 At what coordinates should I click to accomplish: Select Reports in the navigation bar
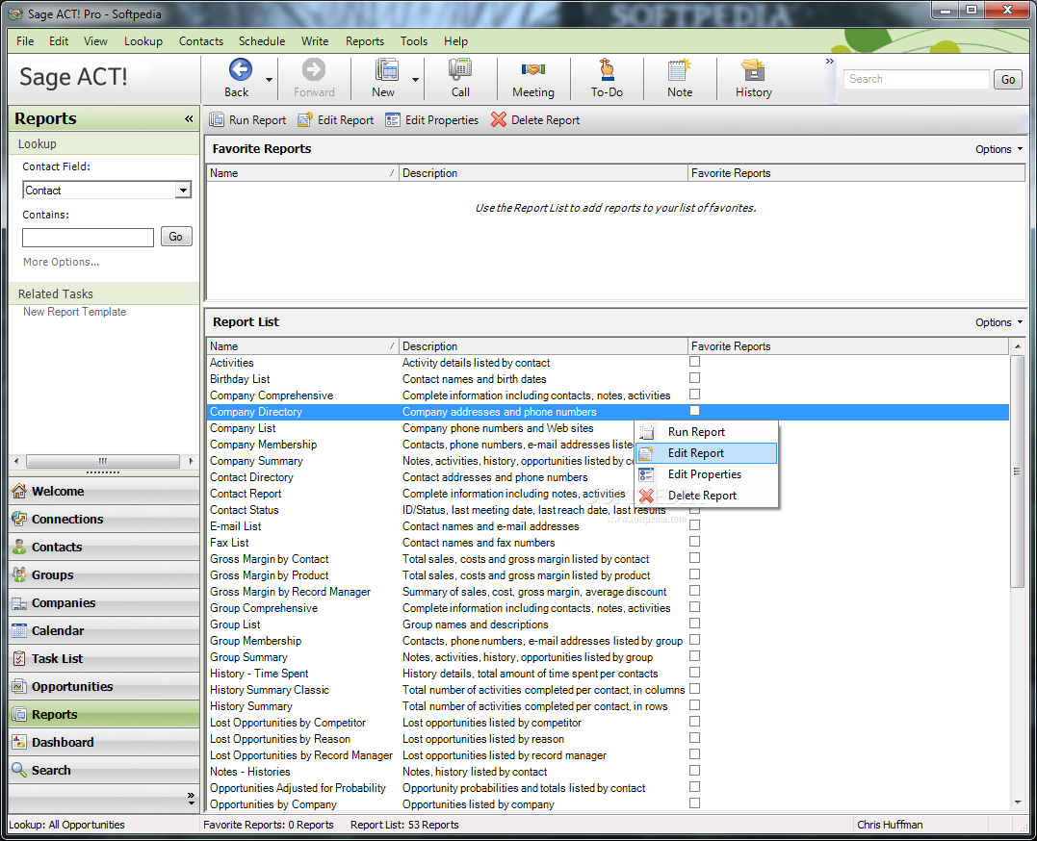coord(104,714)
